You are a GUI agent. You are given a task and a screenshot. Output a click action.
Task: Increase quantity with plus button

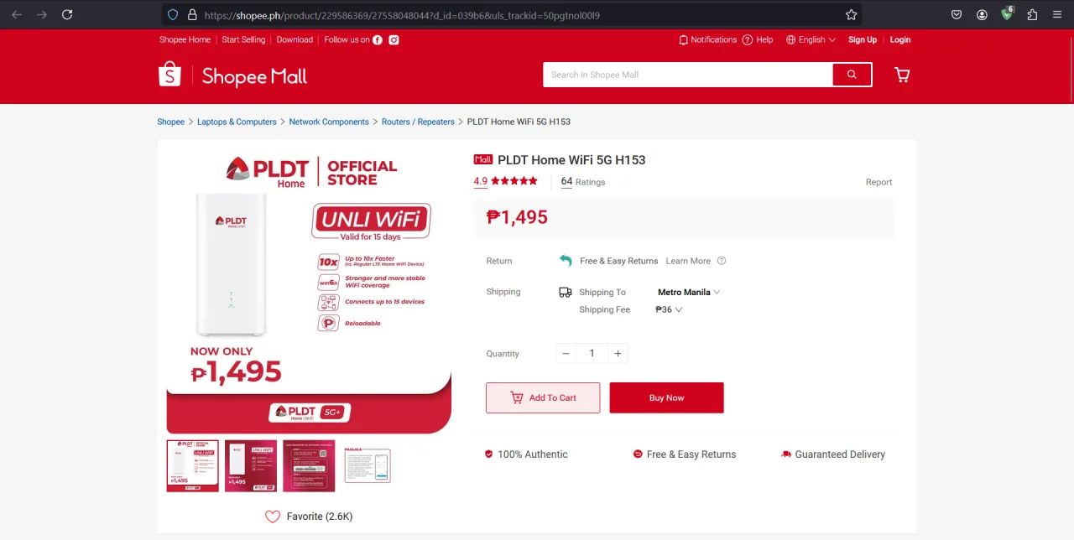(618, 354)
